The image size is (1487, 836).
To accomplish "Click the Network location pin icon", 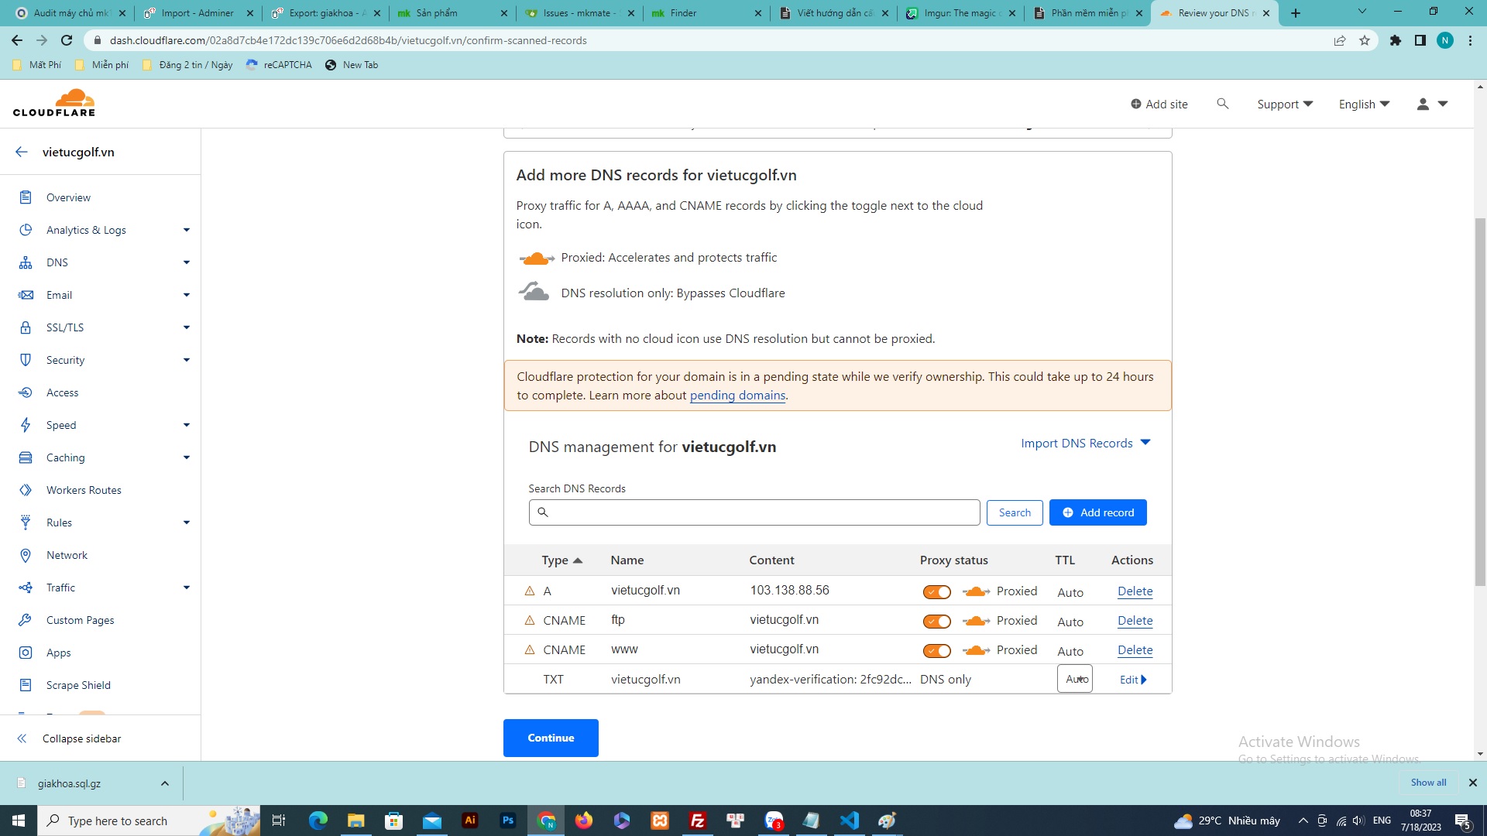I will click(26, 555).
